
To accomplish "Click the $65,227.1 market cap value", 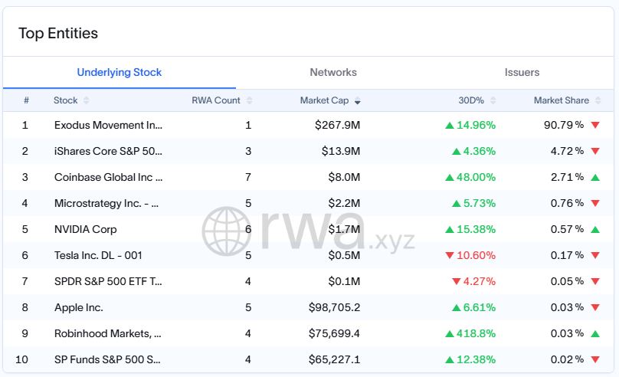I will (334, 359).
